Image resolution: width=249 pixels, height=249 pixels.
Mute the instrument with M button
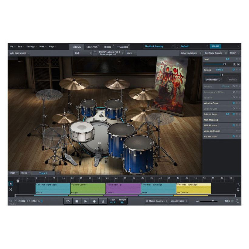(238, 64)
